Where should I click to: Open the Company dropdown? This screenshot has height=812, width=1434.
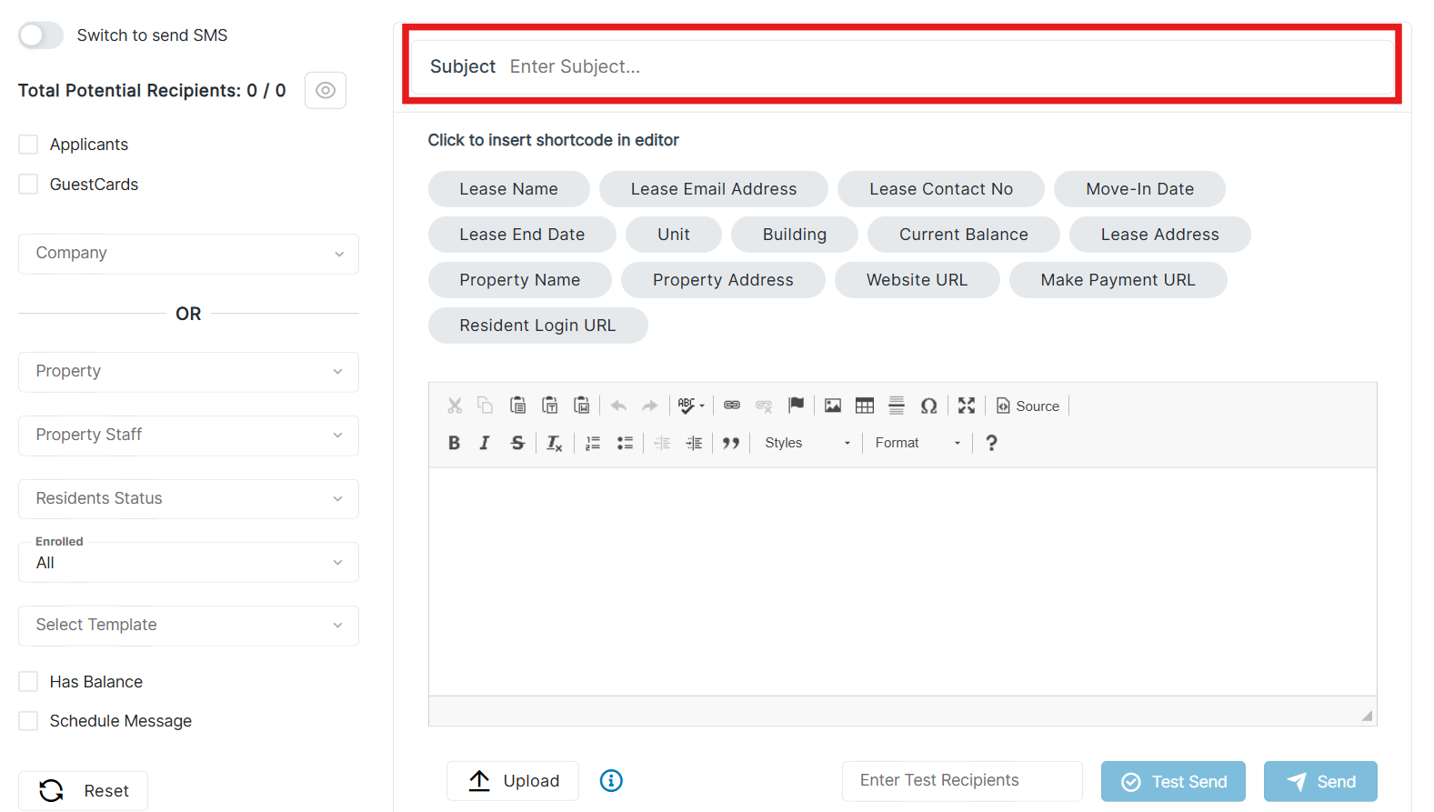(188, 254)
